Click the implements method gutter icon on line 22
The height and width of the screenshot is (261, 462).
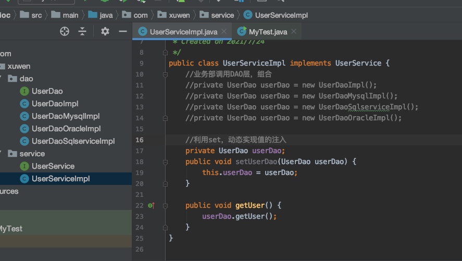152,206
